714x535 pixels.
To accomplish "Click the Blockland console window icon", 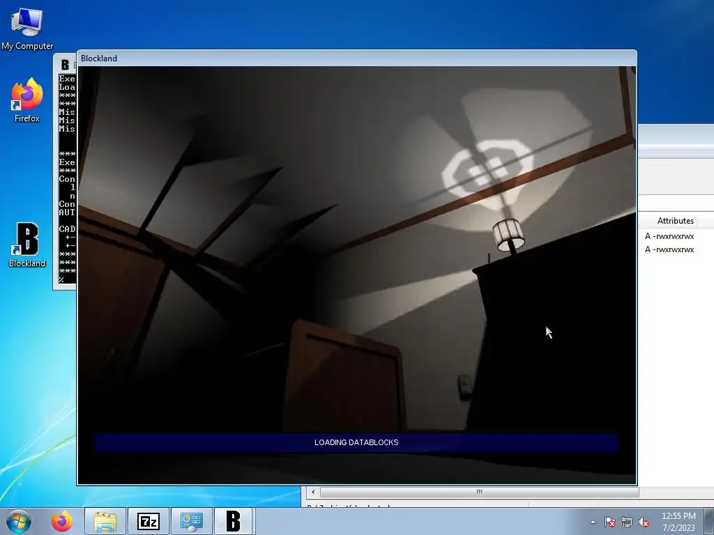I will (65, 65).
